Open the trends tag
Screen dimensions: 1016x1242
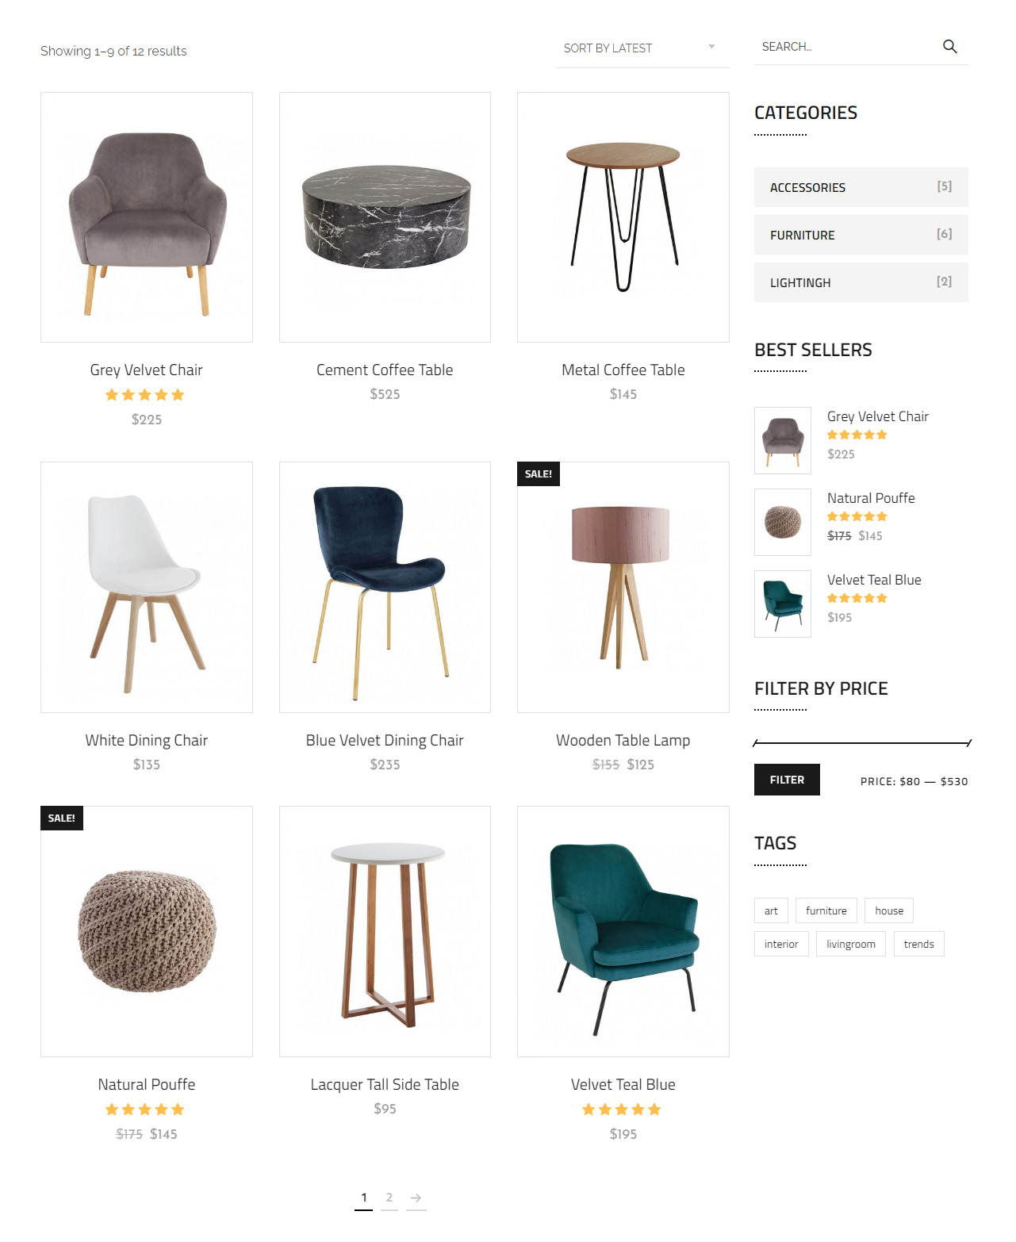(918, 944)
